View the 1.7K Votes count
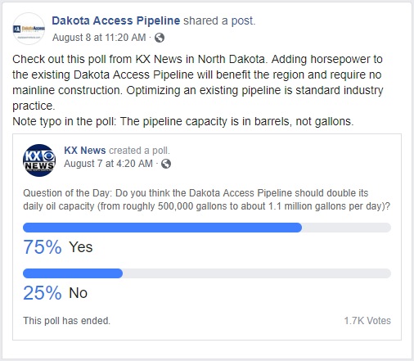414x361 pixels. coord(367,321)
